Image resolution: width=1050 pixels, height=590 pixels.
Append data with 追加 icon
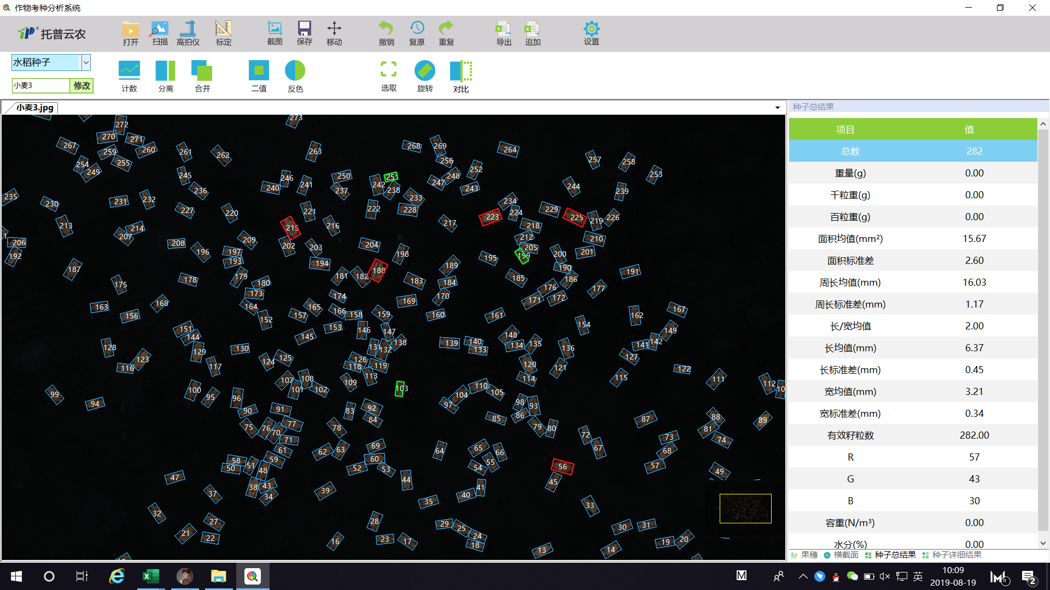[533, 33]
